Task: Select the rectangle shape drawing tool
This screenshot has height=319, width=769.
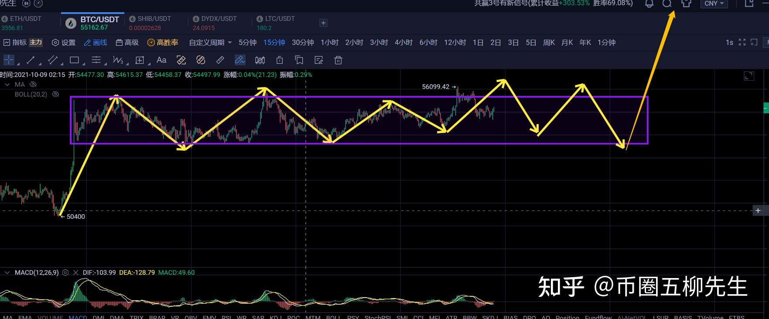Action: pyautogui.click(x=74, y=60)
